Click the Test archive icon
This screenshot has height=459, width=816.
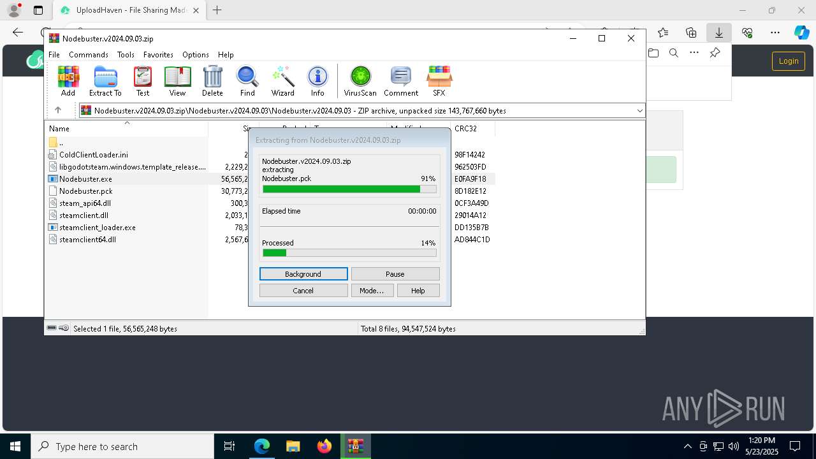(x=143, y=81)
